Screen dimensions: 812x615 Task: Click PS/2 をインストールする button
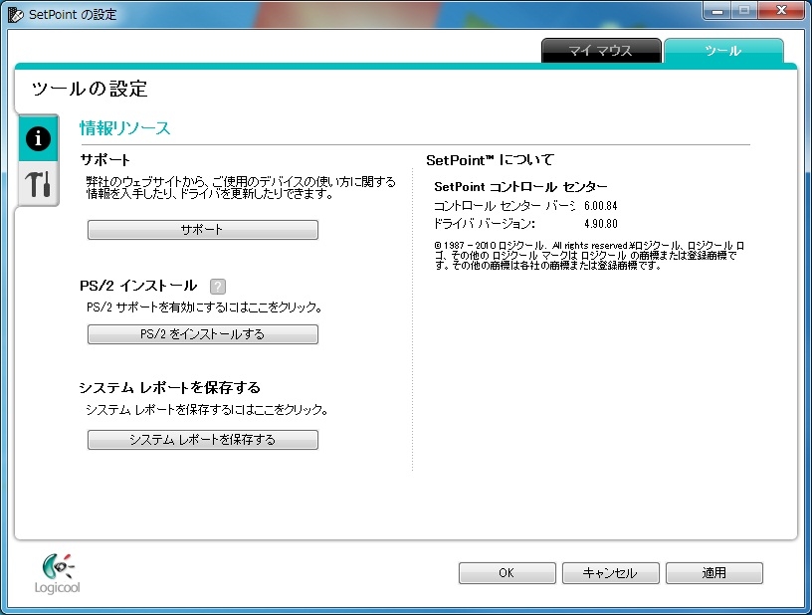point(202,334)
